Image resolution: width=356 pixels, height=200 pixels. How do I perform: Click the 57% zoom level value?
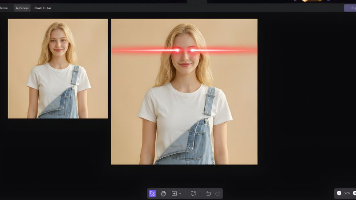pyautogui.click(x=347, y=193)
